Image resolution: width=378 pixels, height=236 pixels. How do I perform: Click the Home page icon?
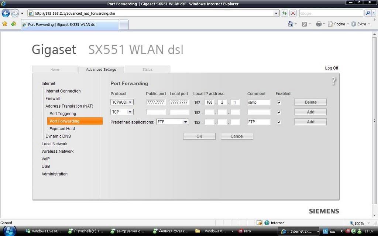(291, 24)
